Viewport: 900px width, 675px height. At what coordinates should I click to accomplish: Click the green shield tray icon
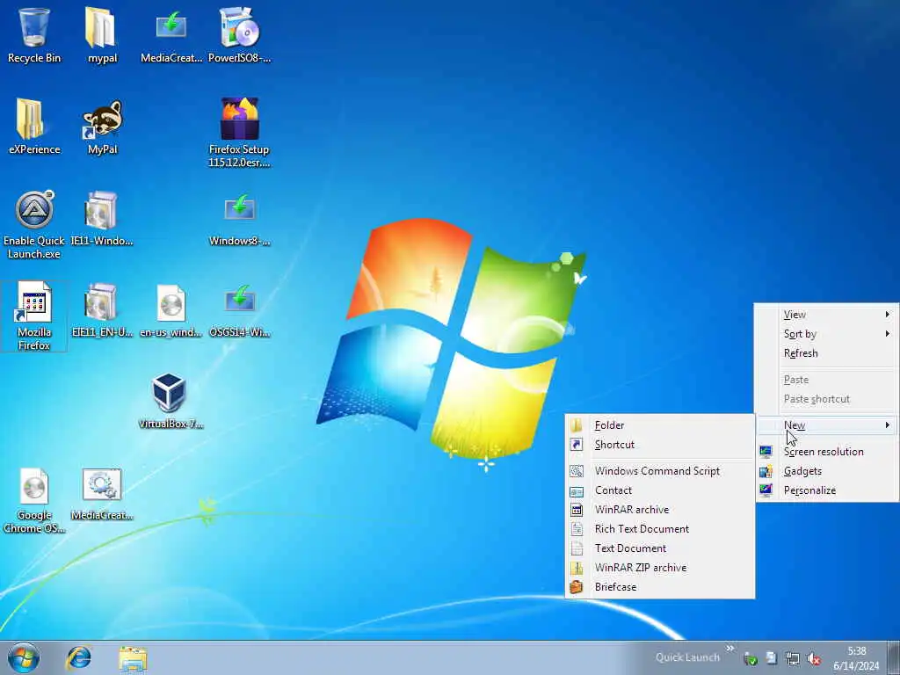pyautogui.click(x=751, y=659)
